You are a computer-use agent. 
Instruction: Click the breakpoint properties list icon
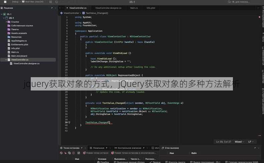pos(79,153)
